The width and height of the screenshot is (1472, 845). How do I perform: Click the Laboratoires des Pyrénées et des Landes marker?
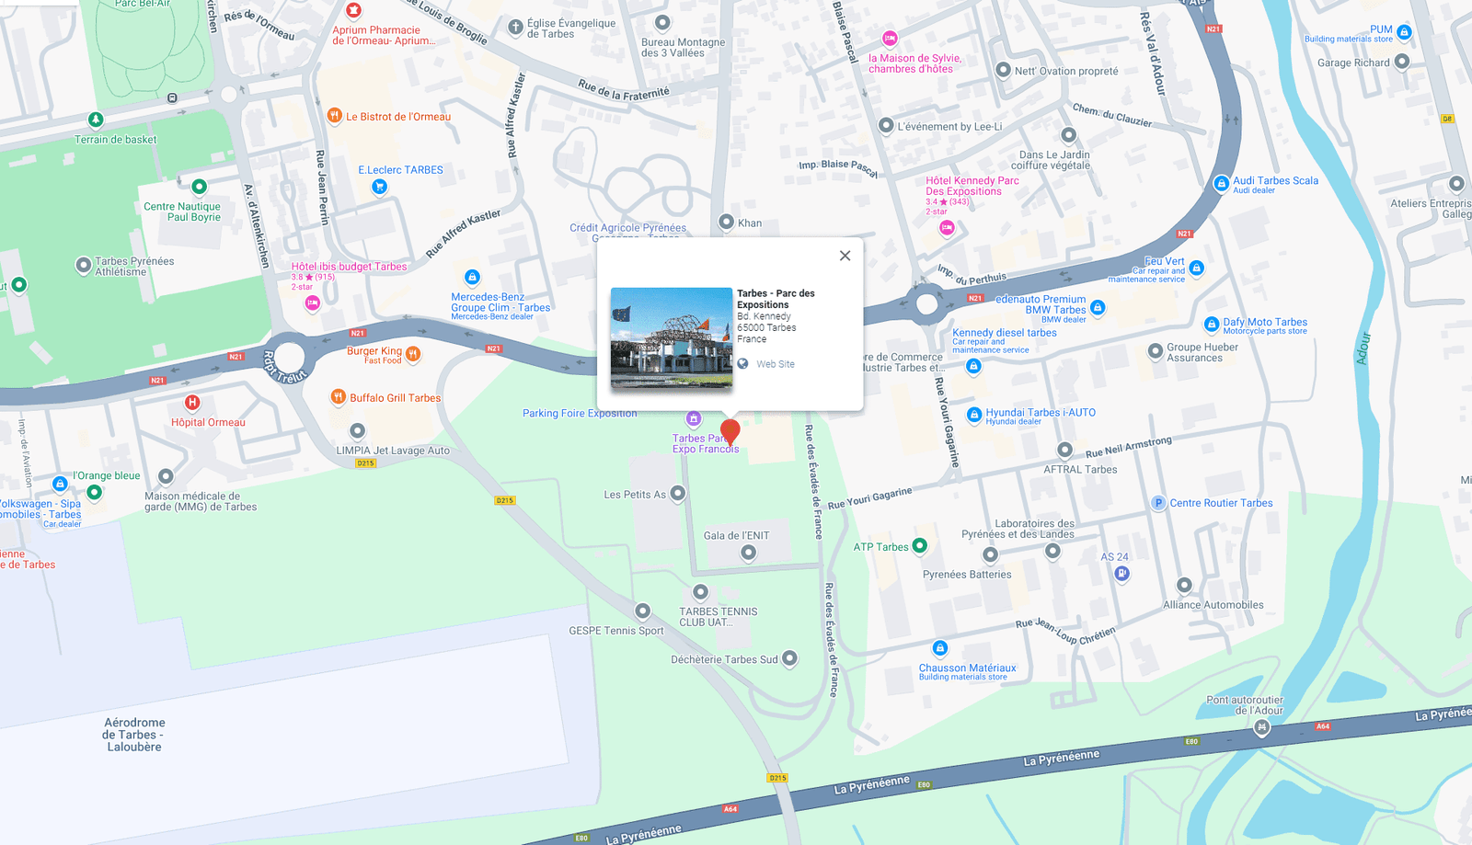tap(1052, 551)
